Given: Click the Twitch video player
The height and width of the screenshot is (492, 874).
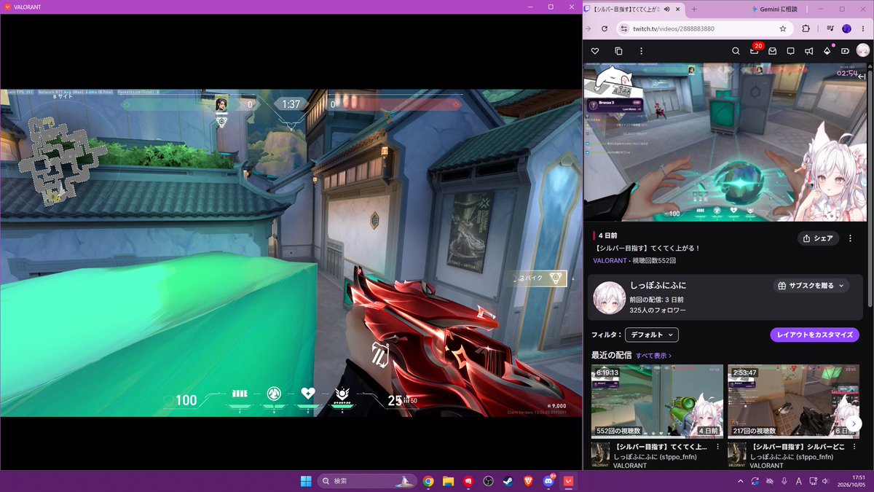Looking at the screenshot, I should coord(725,141).
